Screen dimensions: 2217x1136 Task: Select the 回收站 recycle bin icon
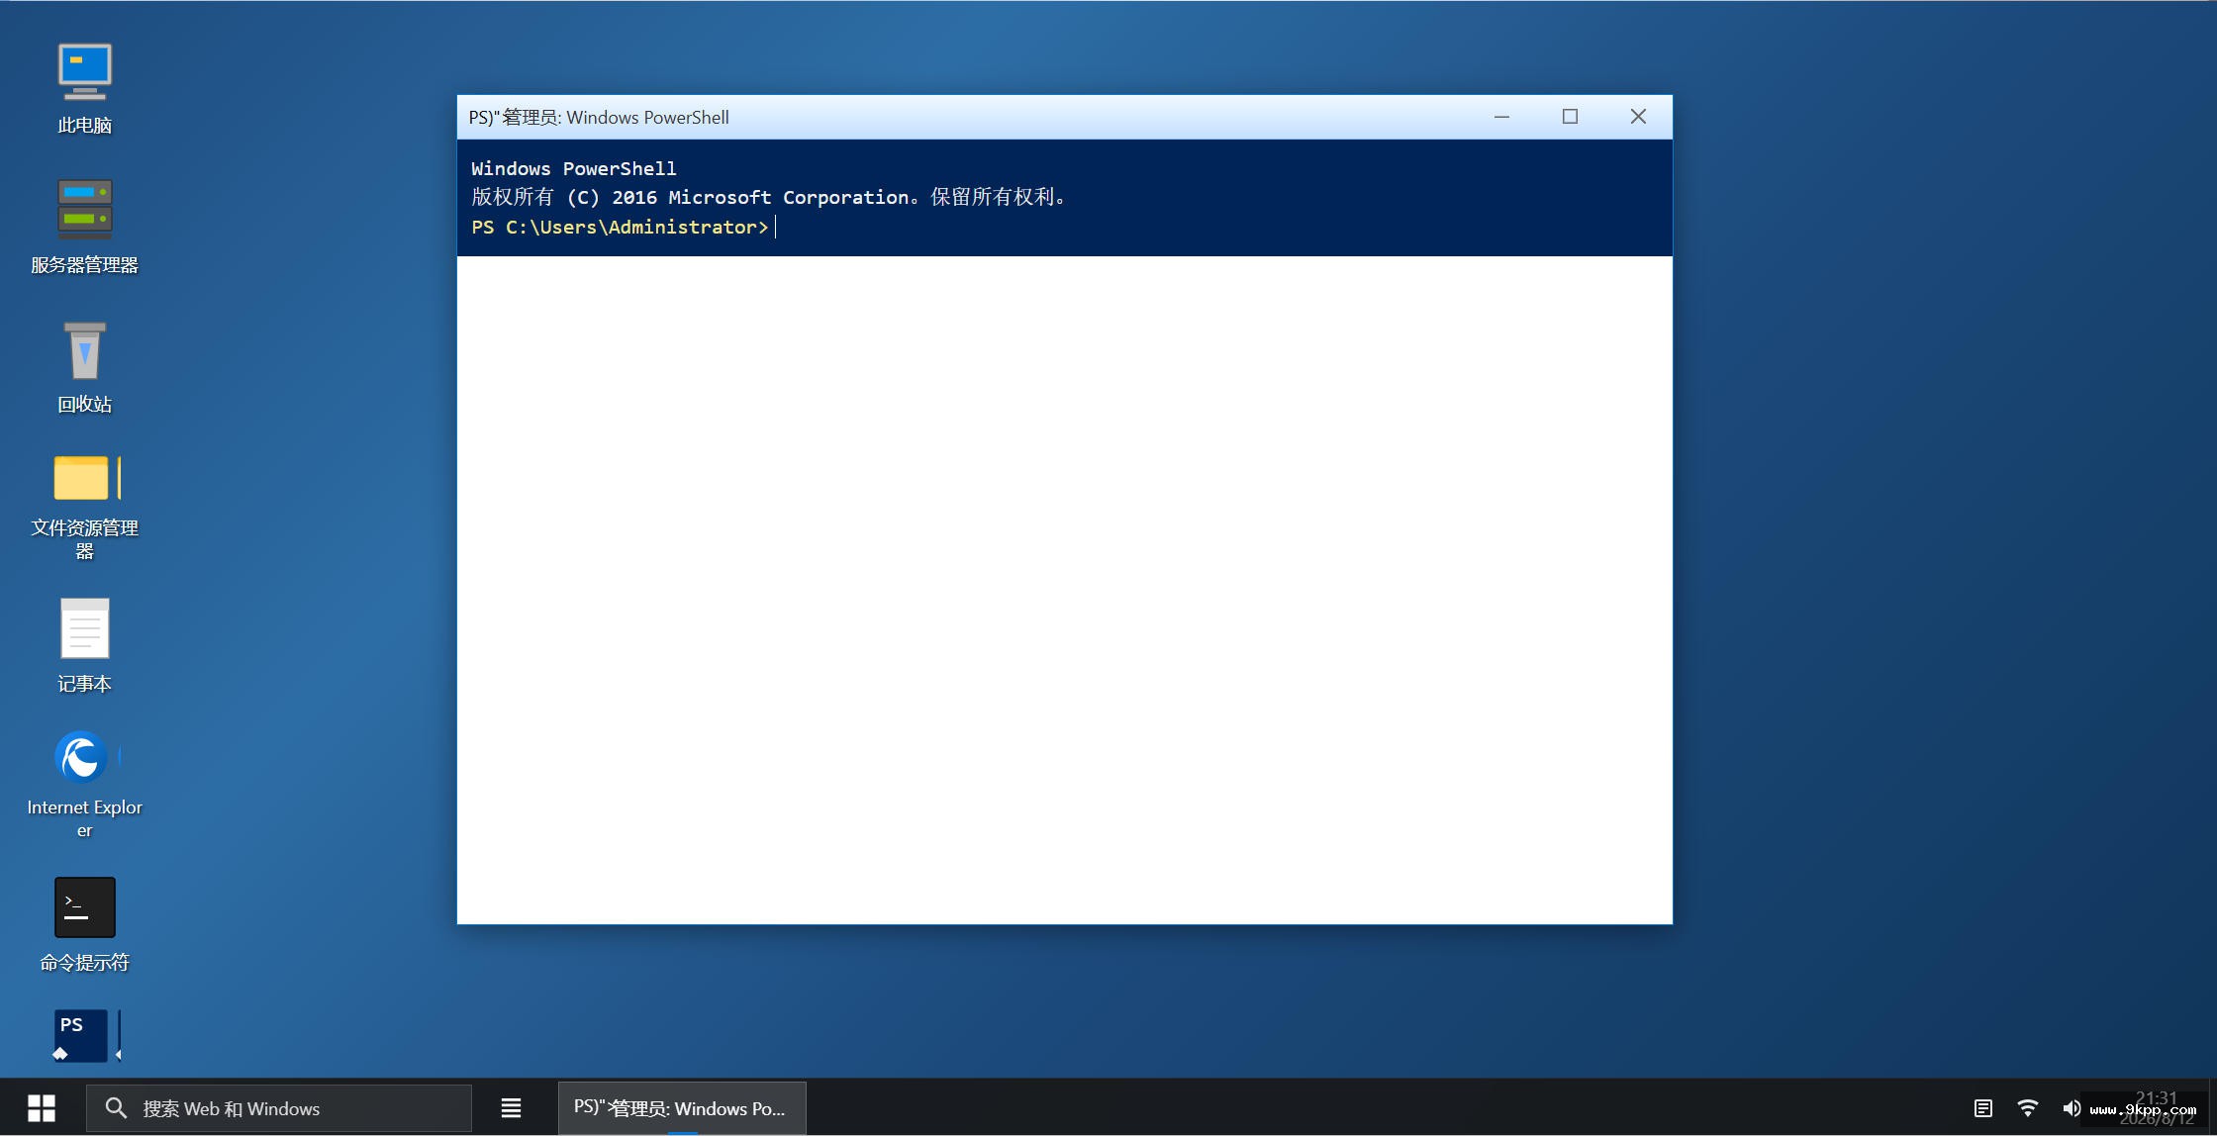[84, 367]
